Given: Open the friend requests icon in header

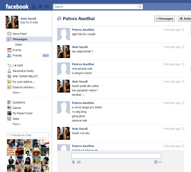Looking at the screenshot, I should [34, 7].
